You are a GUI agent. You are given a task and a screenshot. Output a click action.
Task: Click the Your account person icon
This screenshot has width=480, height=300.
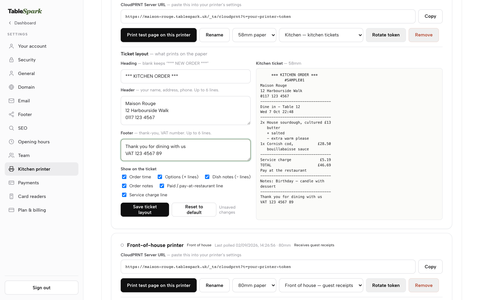click(x=11, y=46)
